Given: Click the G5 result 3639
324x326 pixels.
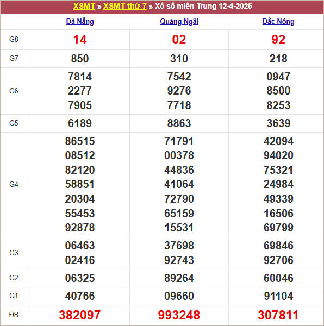Looking at the screenshot, I should (x=278, y=123).
